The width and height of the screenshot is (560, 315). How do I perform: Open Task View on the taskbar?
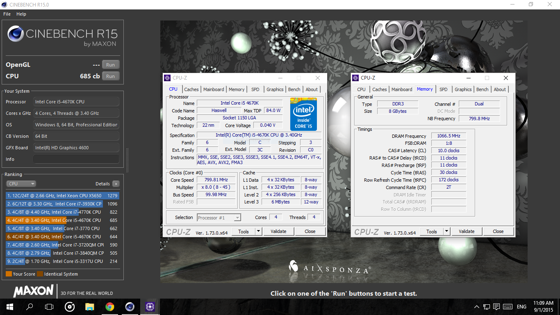pyautogui.click(x=49, y=307)
